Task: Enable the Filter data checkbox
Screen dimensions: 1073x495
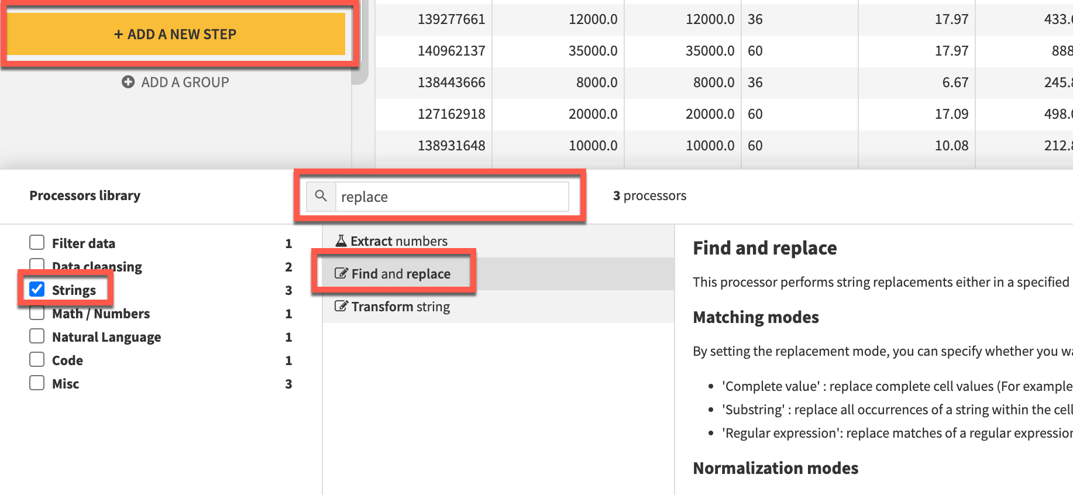Action: [x=37, y=243]
